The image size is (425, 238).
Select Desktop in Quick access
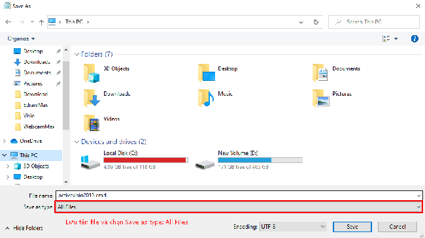click(x=33, y=51)
